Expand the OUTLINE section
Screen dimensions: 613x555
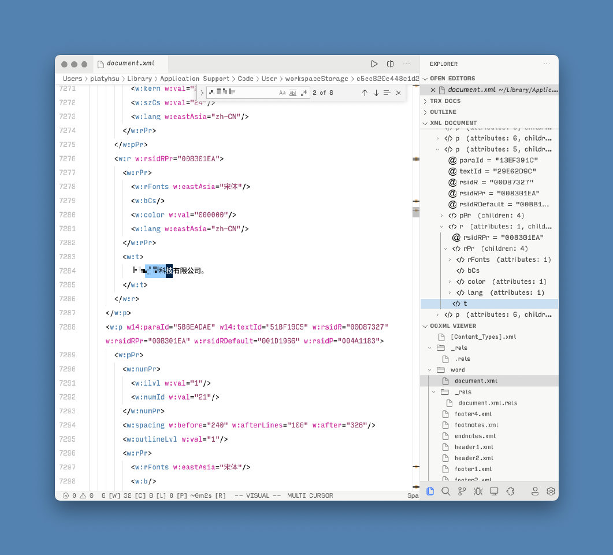443,112
